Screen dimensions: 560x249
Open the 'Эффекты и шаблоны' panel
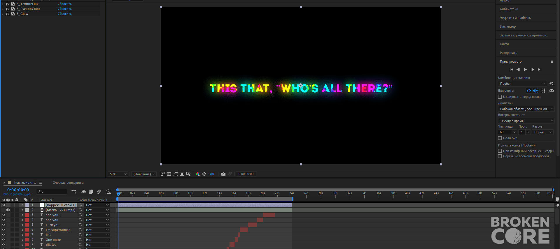tap(515, 18)
